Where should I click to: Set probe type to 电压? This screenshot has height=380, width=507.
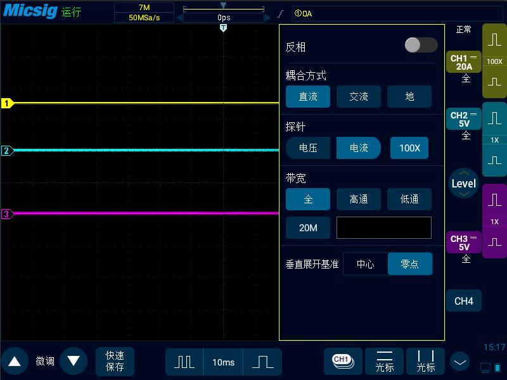point(308,148)
